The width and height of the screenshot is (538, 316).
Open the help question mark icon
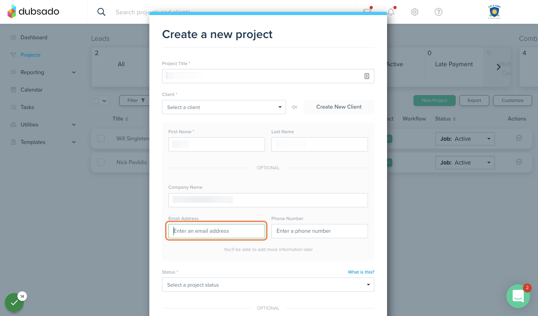[x=439, y=12]
